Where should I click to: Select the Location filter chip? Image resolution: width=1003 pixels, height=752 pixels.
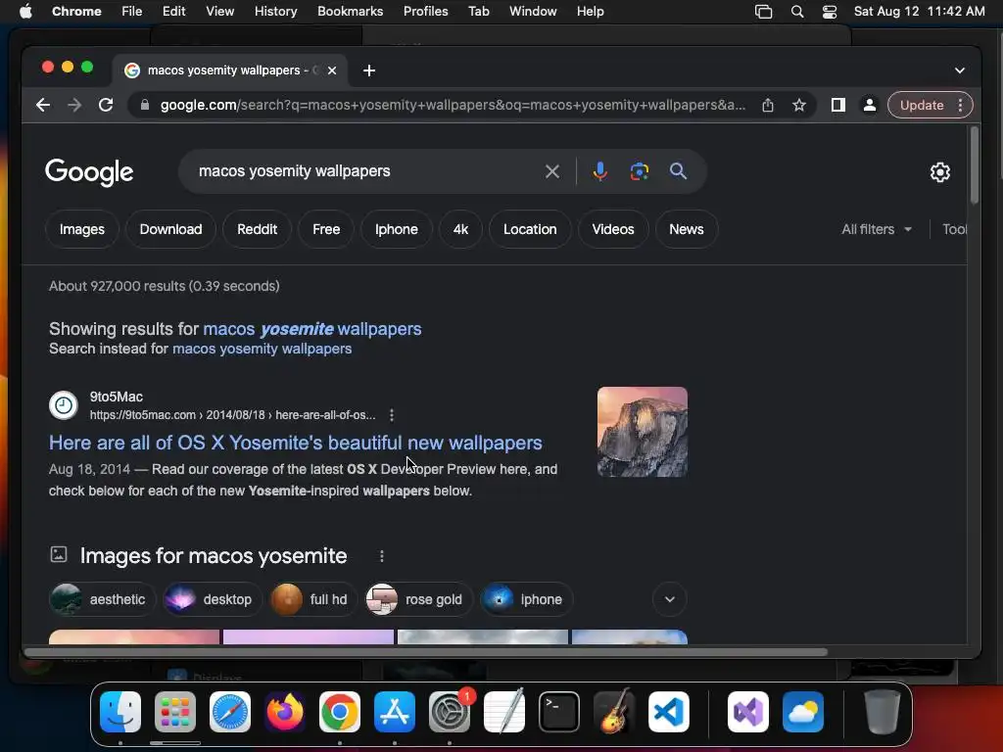[x=530, y=229]
